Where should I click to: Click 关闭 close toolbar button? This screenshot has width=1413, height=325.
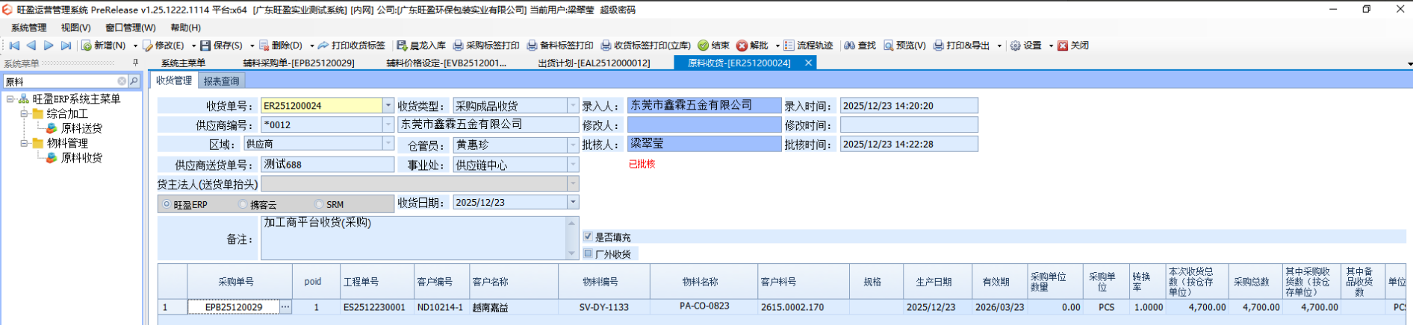[1073, 45]
